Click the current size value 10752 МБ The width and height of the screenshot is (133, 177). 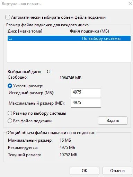(68, 155)
